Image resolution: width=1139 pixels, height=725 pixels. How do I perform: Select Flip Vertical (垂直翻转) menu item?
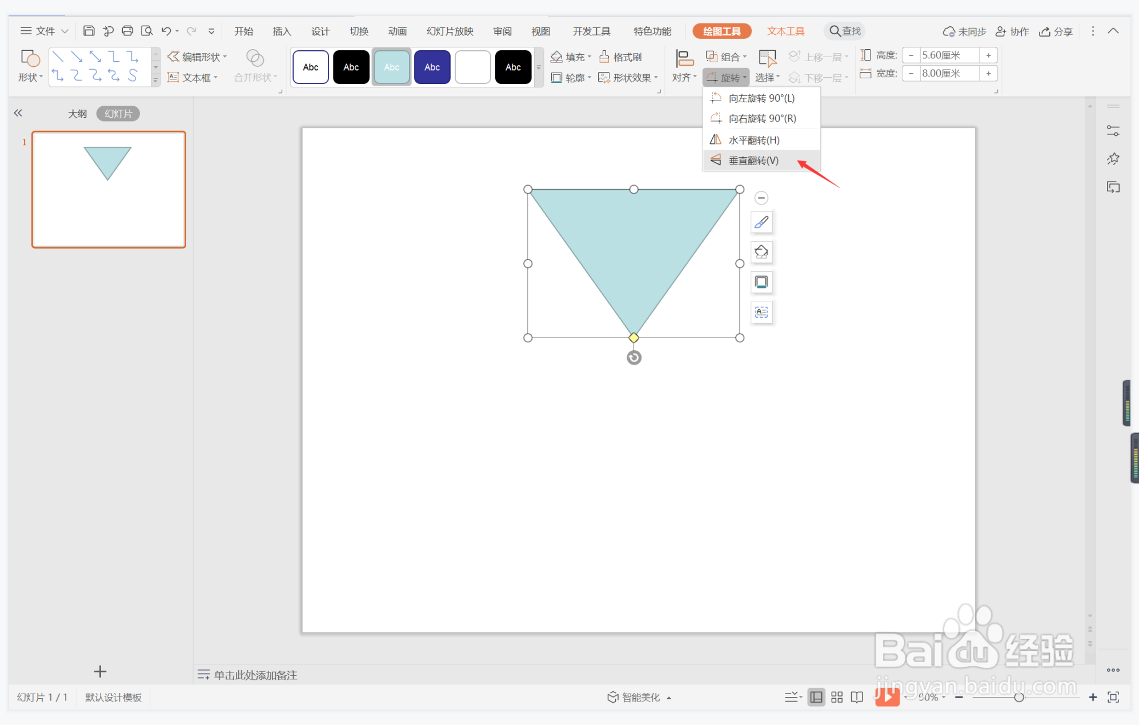point(753,161)
